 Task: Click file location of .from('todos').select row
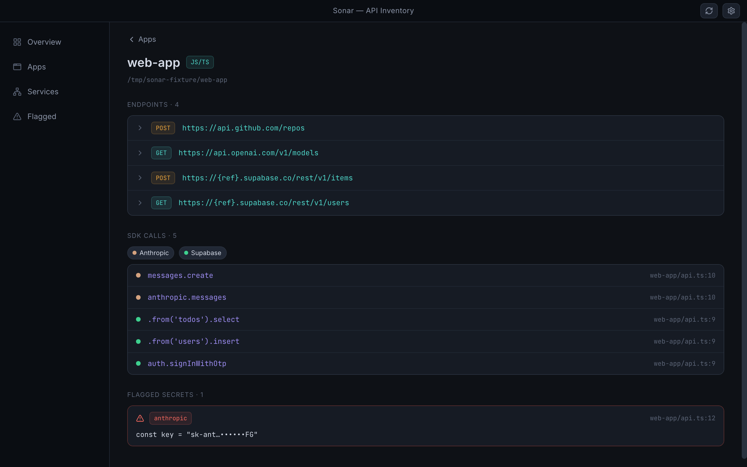point(684,319)
